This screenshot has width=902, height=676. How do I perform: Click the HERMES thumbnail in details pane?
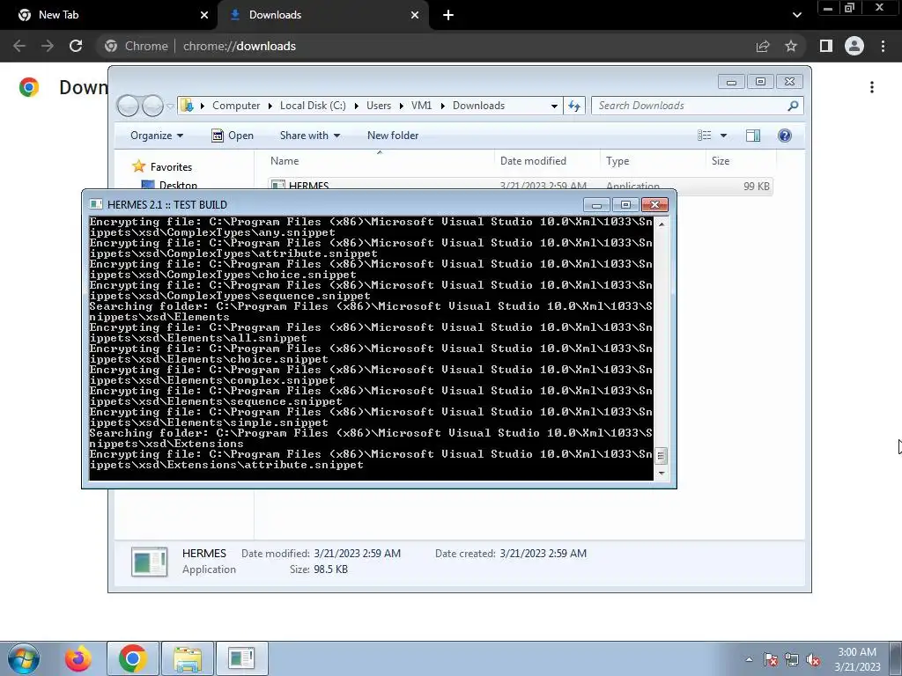point(149,562)
